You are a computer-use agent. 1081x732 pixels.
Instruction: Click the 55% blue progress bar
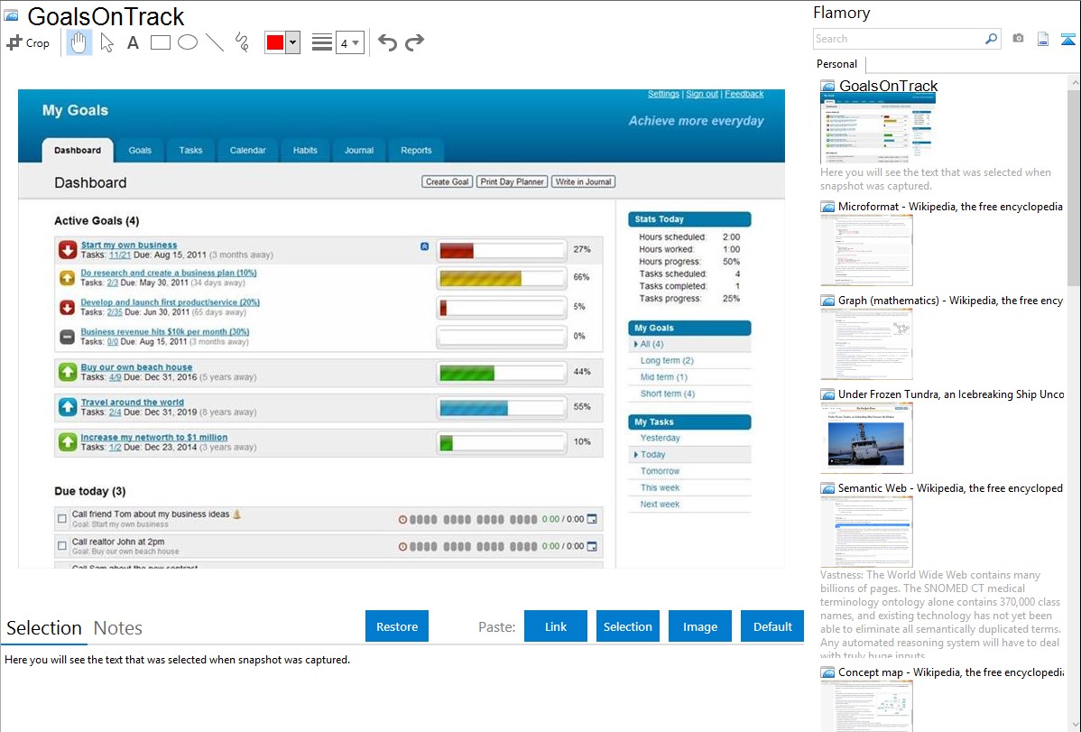(501, 408)
